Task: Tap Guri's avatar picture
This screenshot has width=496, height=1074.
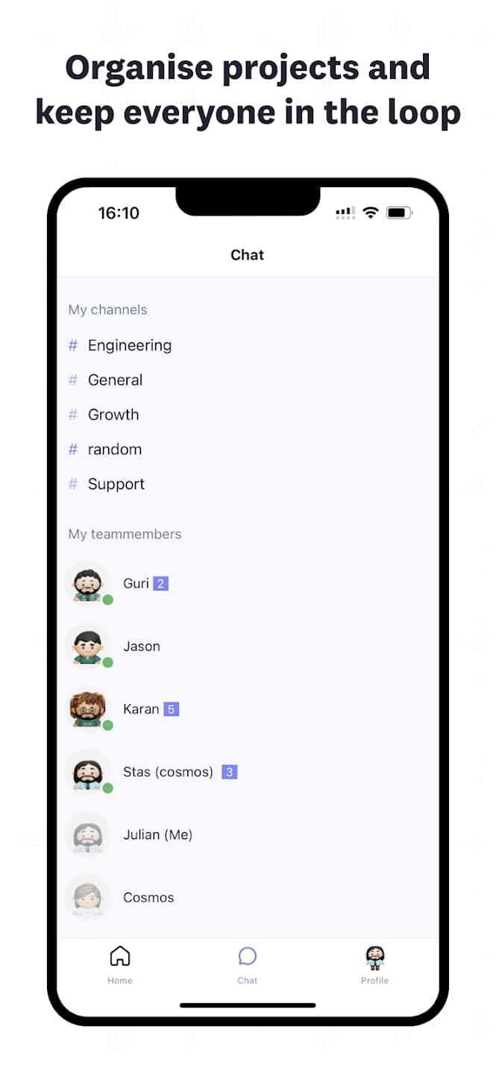Action: pos(88,583)
